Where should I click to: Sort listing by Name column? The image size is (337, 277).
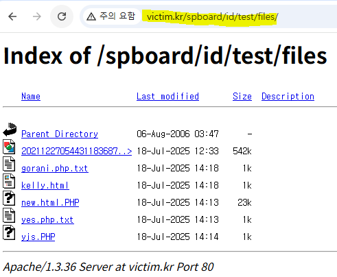[x=31, y=96]
